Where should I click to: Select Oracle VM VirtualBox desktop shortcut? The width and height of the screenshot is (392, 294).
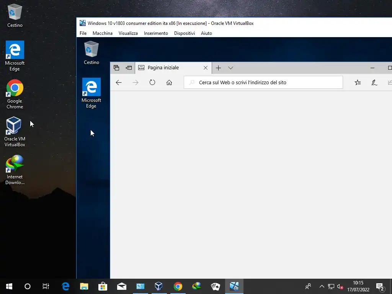point(15,132)
